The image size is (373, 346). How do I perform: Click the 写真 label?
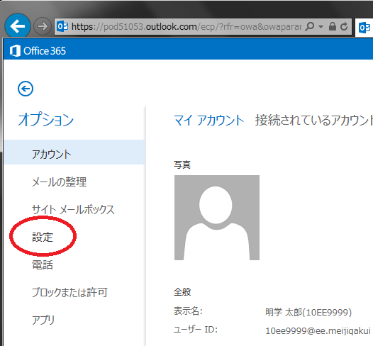pyautogui.click(x=182, y=164)
